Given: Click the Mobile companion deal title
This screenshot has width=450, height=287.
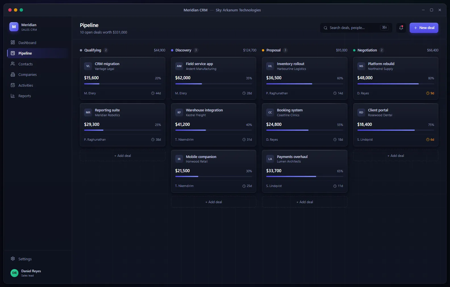Looking at the screenshot, I should tap(201, 157).
